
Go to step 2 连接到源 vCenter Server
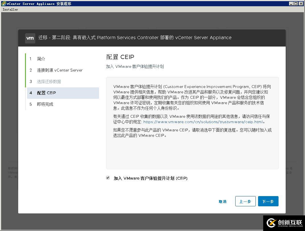[60, 70]
